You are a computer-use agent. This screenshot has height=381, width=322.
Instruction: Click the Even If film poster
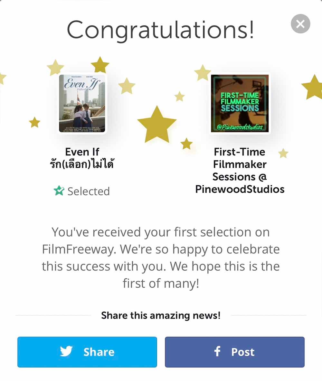[x=82, y=103]
